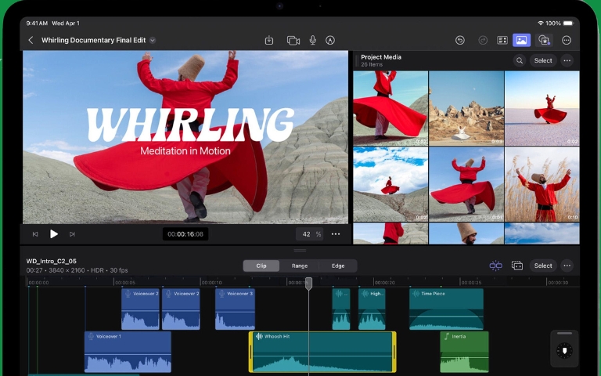The height and width of the screenshot is (376, 601).
Task: Click the 00:00:16:08 timecode field
Action: click(185, 234)
